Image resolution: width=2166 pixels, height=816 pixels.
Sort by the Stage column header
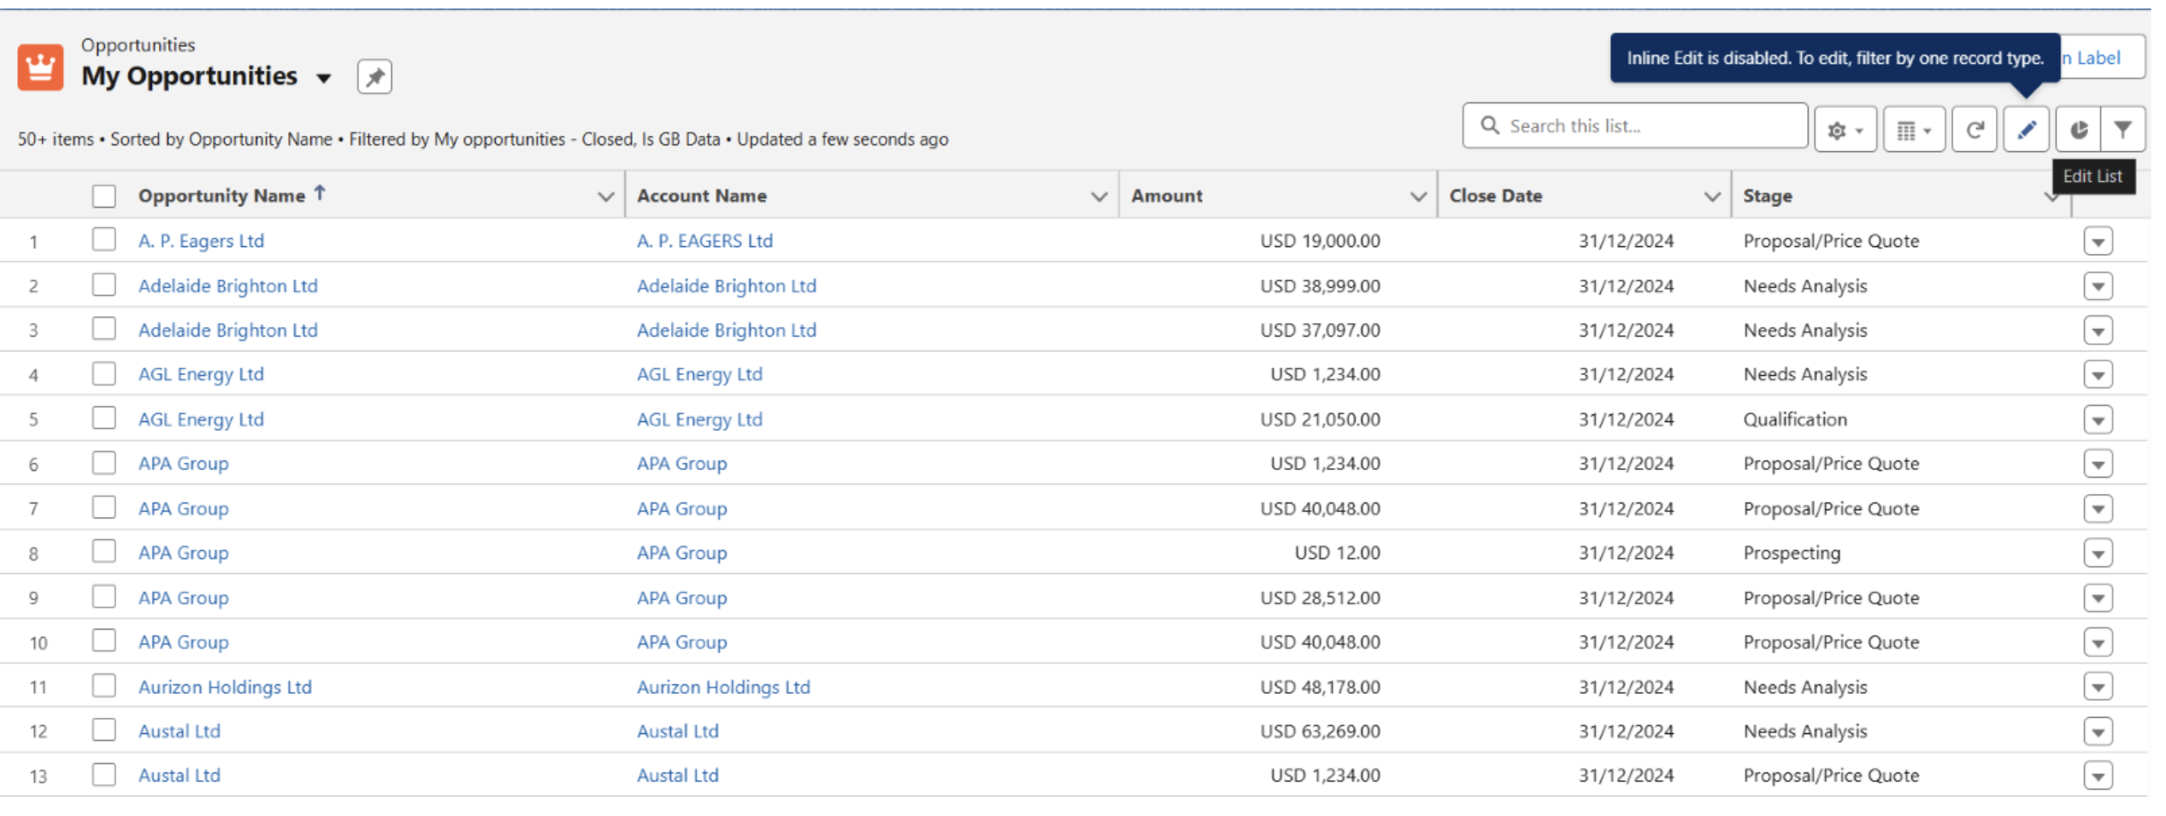(1767, 196)
